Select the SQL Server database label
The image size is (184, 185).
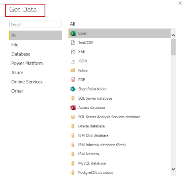(x=95, y=98)
